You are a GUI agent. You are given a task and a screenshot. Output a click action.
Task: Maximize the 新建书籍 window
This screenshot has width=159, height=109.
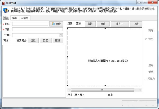145,2
